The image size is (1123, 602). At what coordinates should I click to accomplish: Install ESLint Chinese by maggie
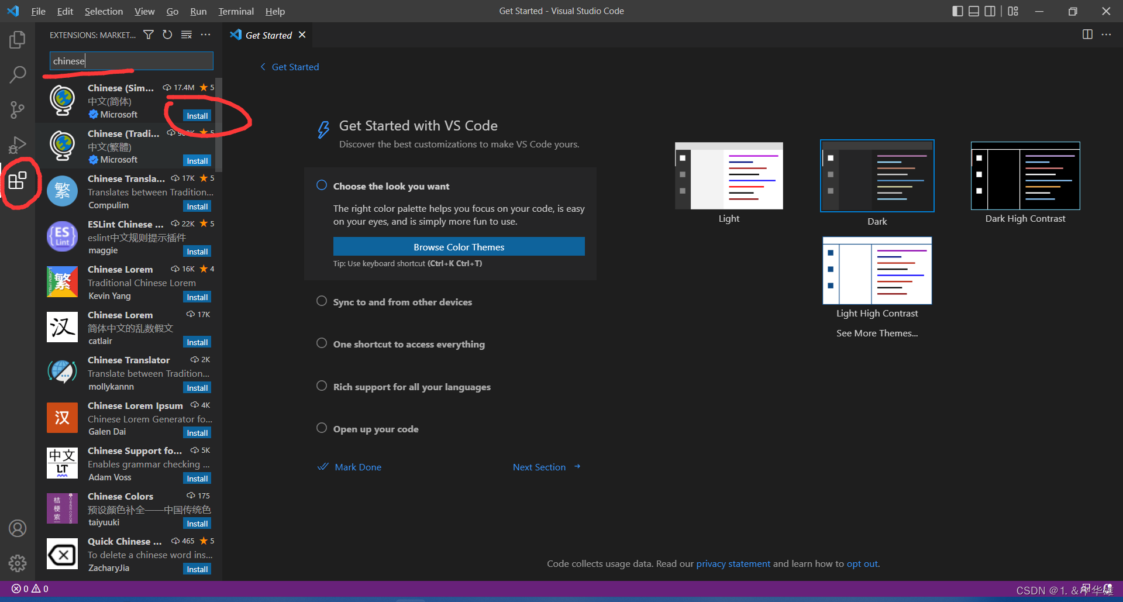(x=197, y=252)
